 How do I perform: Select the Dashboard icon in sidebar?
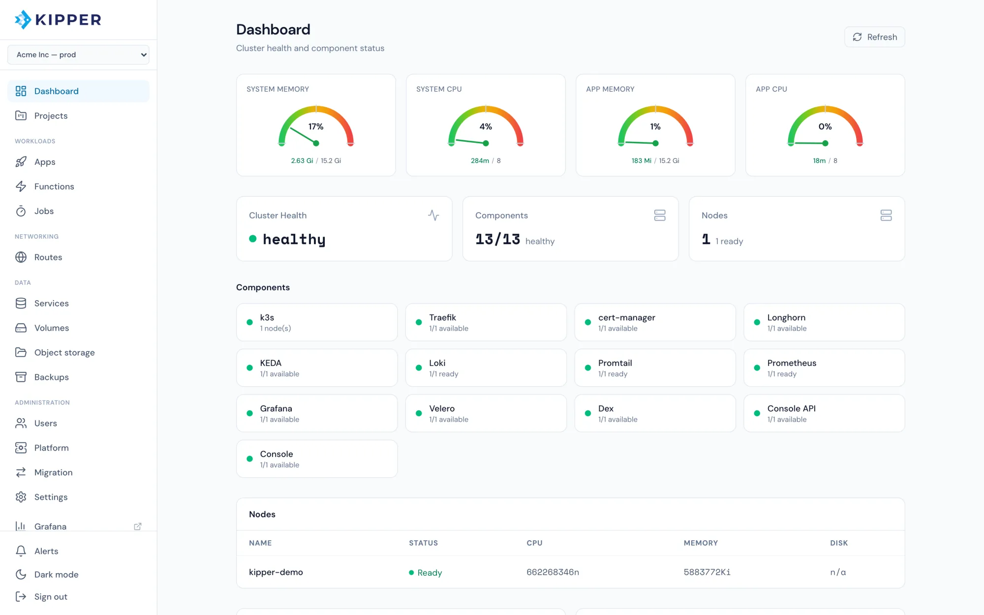click(x=21, y=91)
